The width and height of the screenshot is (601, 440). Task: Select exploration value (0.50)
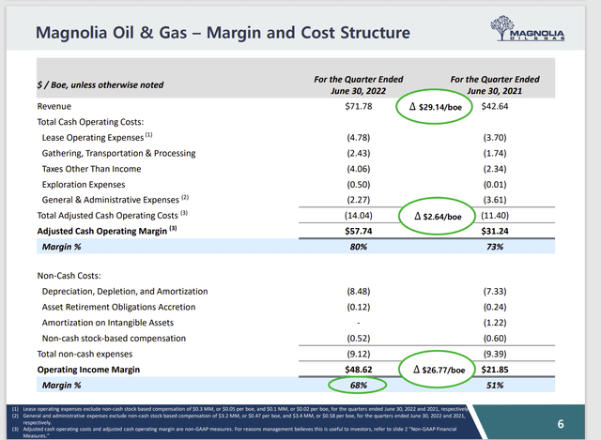point(359,185)
